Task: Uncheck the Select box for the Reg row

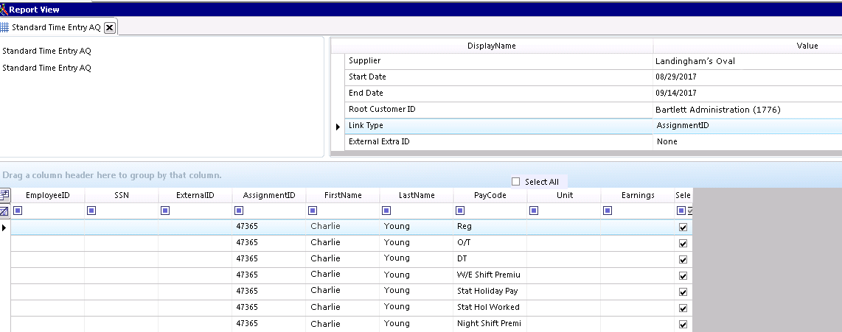Action: pos(683,227)
